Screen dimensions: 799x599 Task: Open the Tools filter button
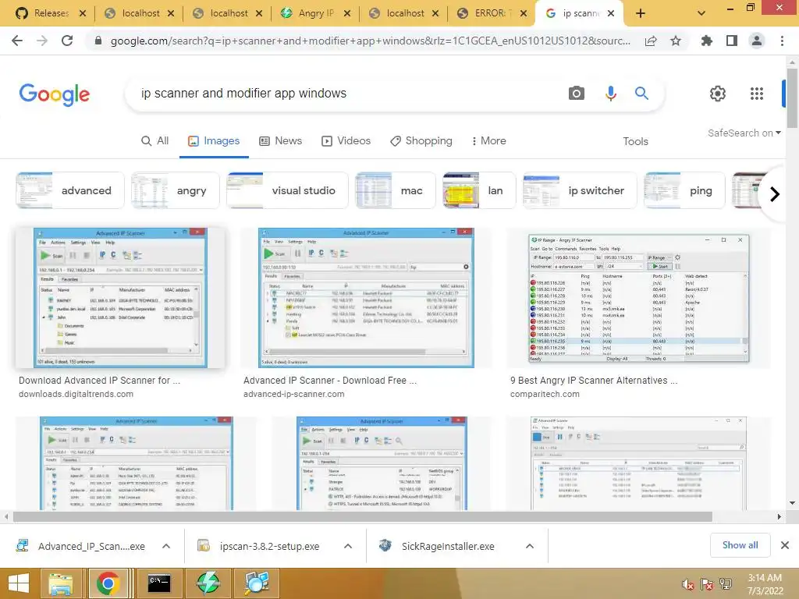pos(635,142)
